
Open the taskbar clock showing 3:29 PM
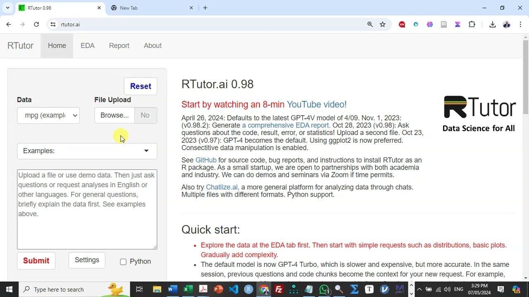479,289
